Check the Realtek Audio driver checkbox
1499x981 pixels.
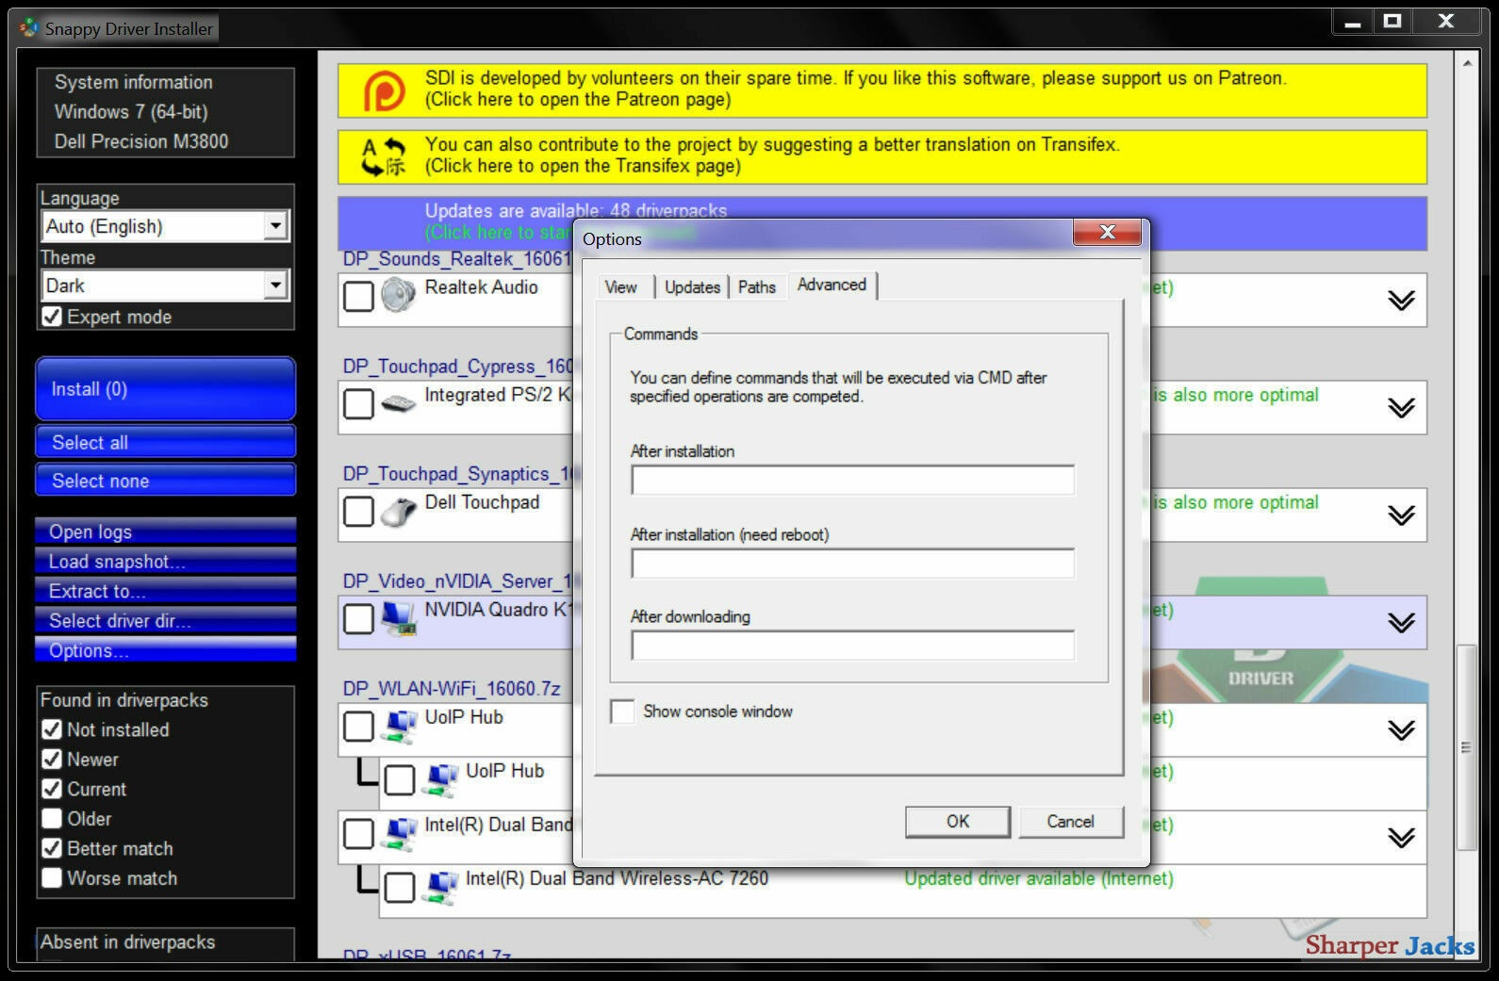(x=358, y=296)
